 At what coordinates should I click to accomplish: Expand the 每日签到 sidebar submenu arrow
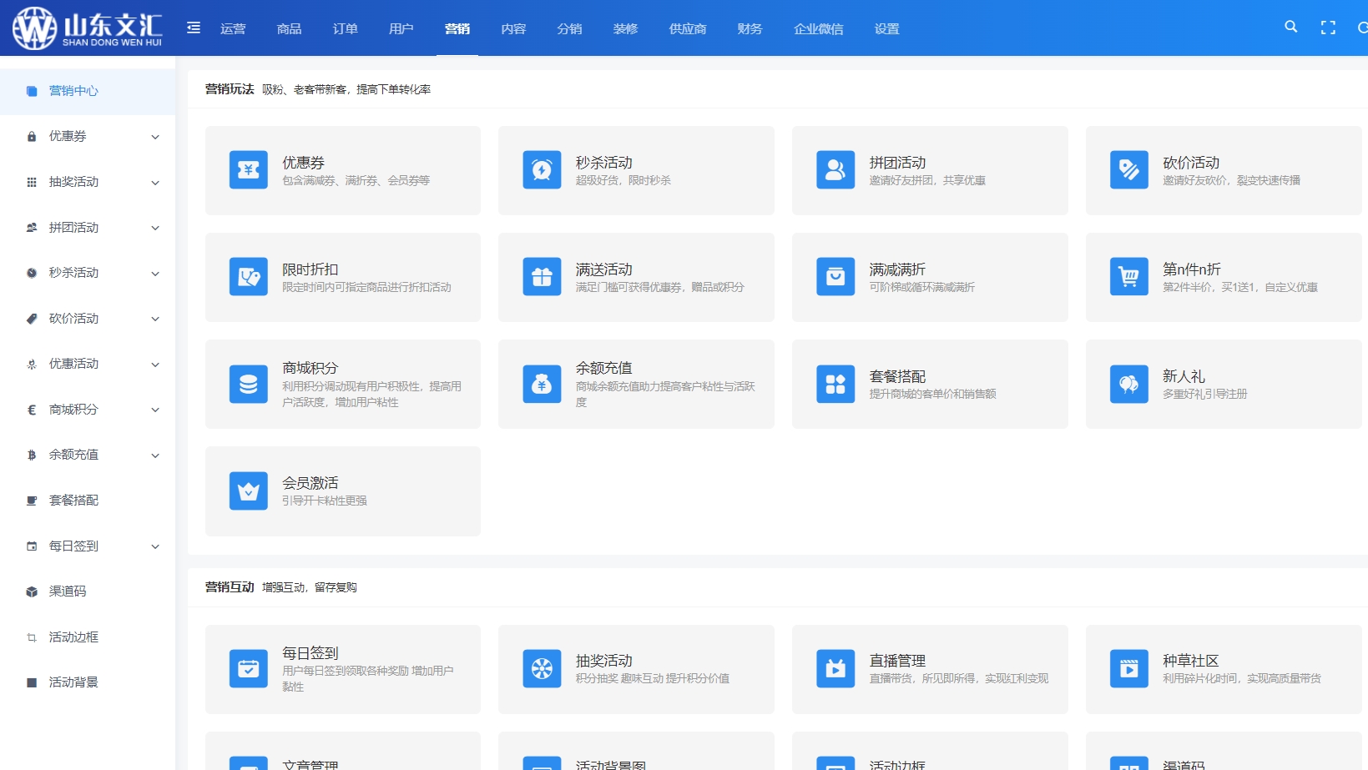pyautogui.click(x=155, y=546)
